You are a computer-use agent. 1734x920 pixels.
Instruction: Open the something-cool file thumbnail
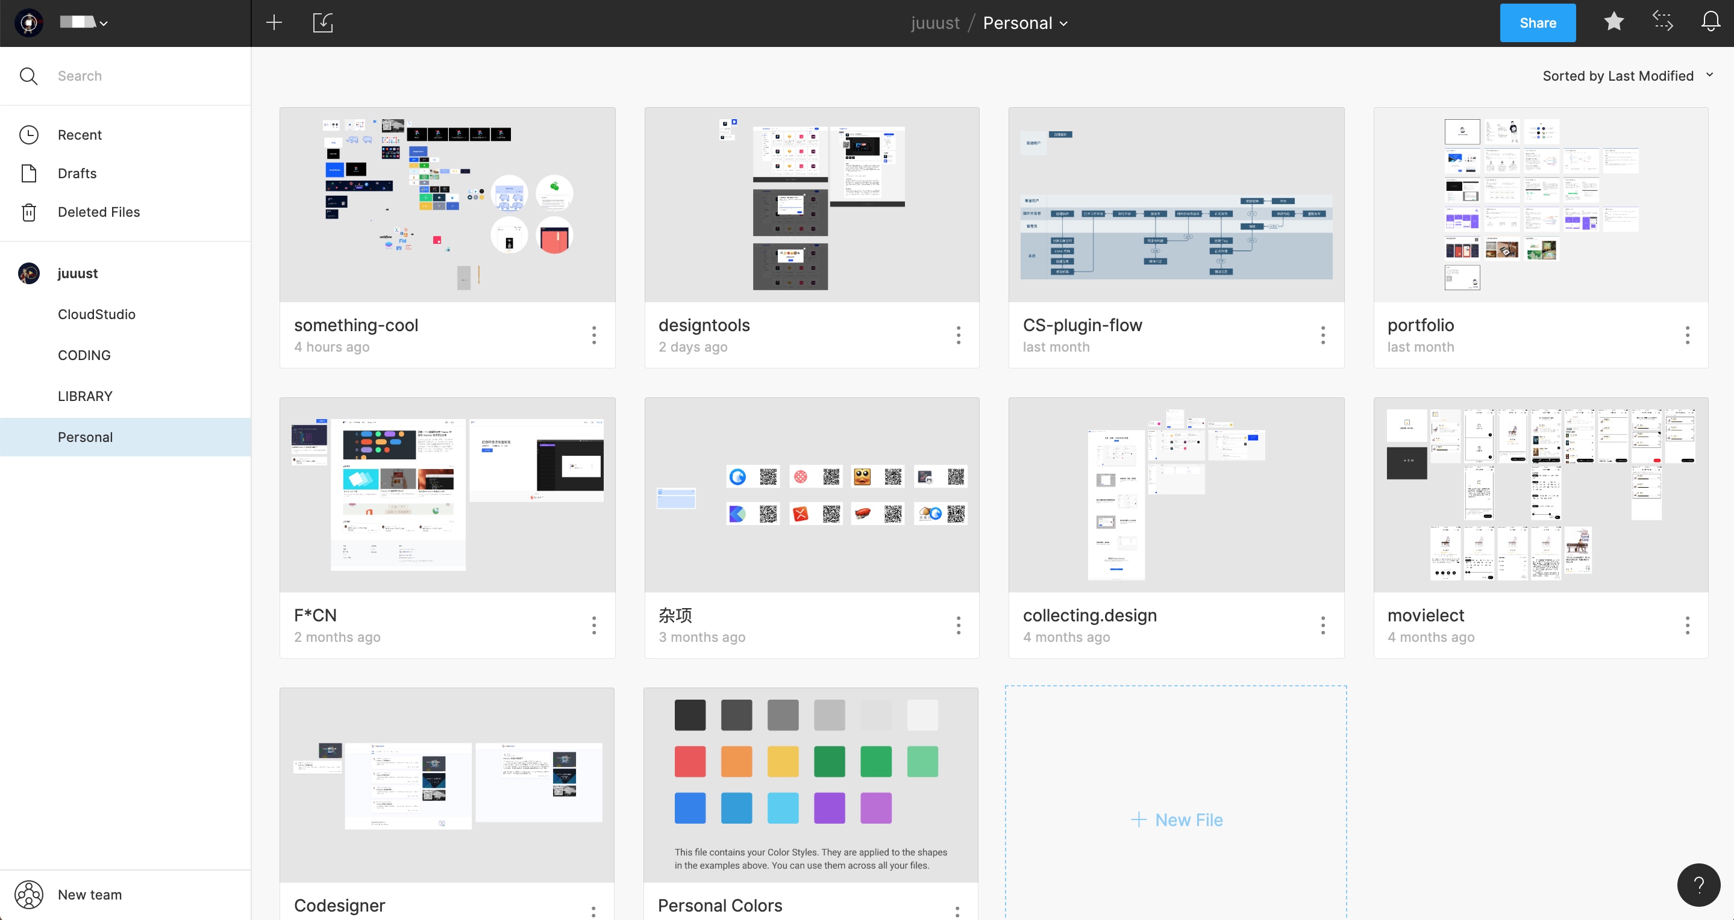[447, 205]
